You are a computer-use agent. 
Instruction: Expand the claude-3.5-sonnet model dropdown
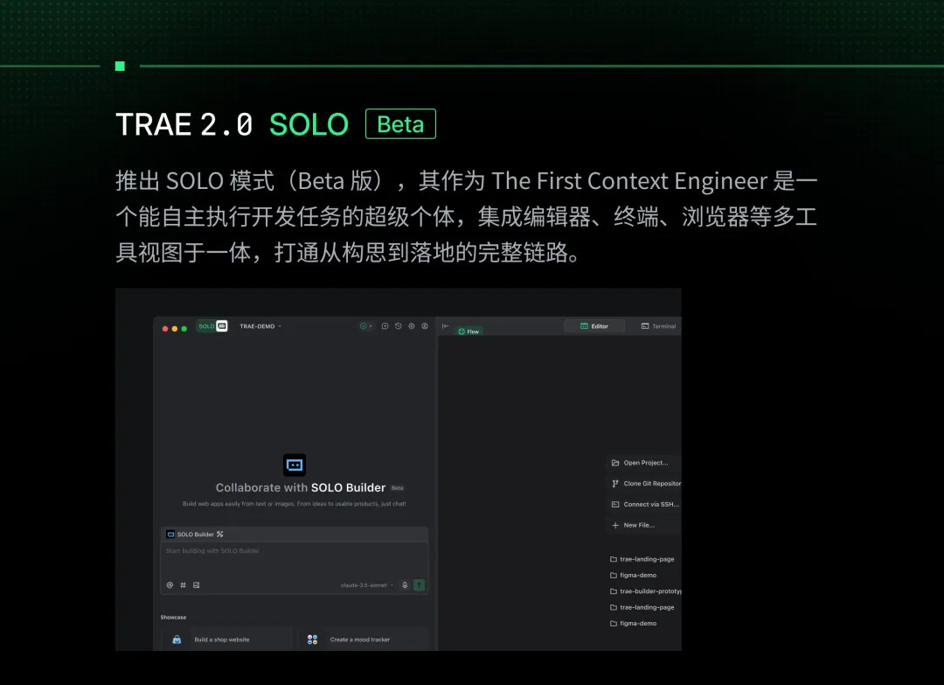point(366,585)
